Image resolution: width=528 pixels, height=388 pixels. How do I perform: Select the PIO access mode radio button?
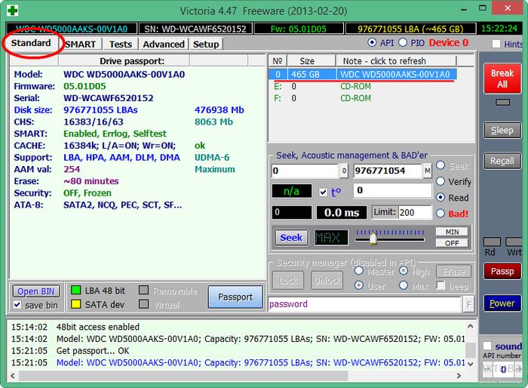(402, 43)
